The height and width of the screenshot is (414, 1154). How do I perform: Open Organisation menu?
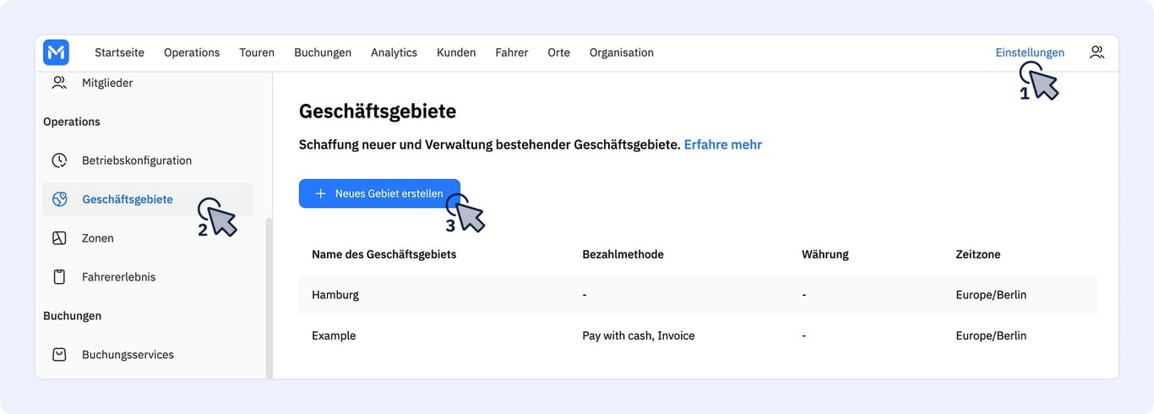click(622, 52)
